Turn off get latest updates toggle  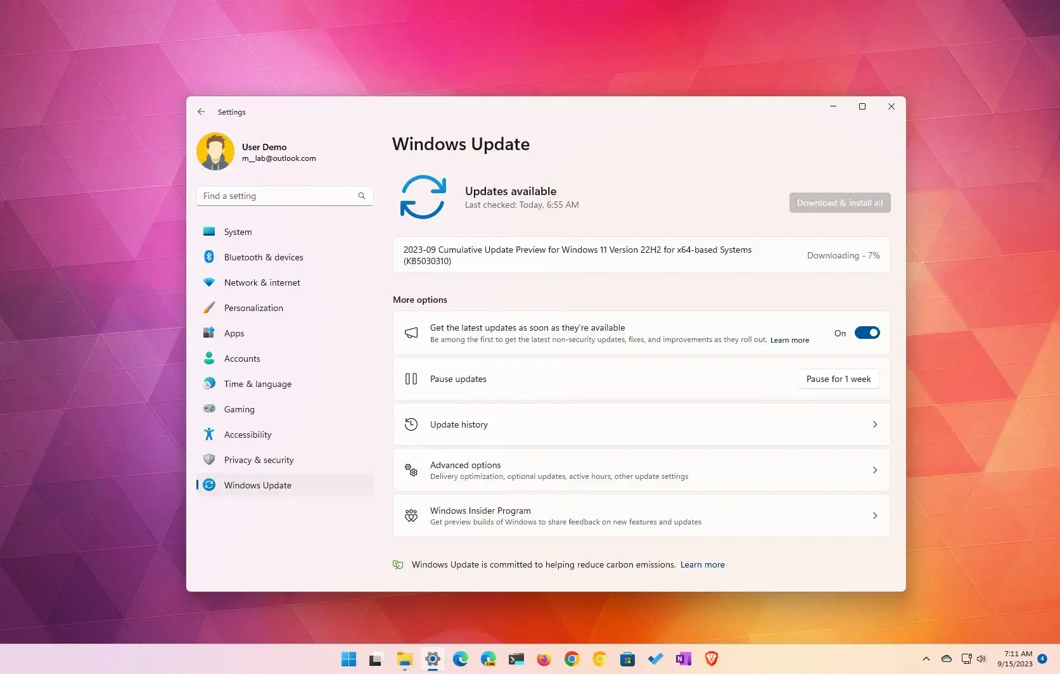coord(867,333)
